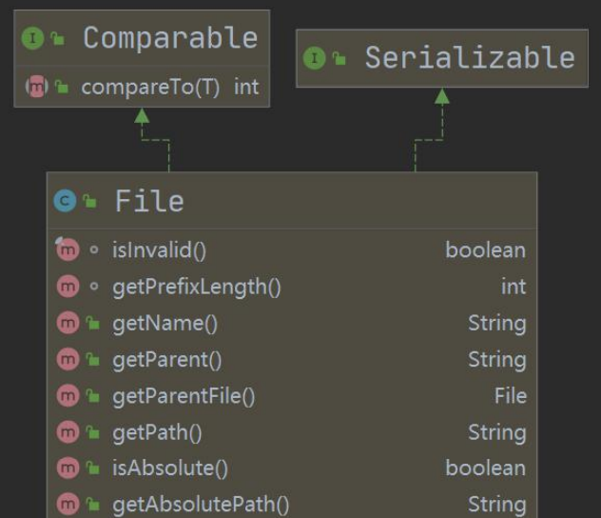Select the Serializable interface node
The image size is (601, 518).
tap(469, 58)
